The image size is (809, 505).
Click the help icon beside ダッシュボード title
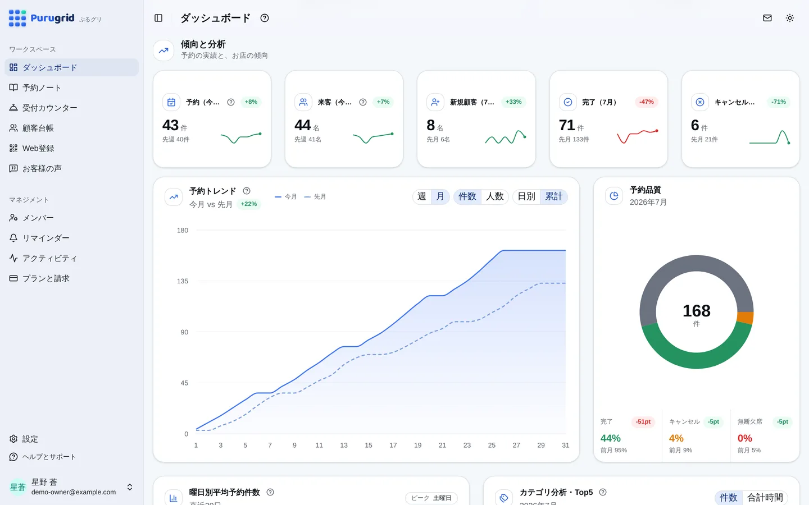(265, 18)
